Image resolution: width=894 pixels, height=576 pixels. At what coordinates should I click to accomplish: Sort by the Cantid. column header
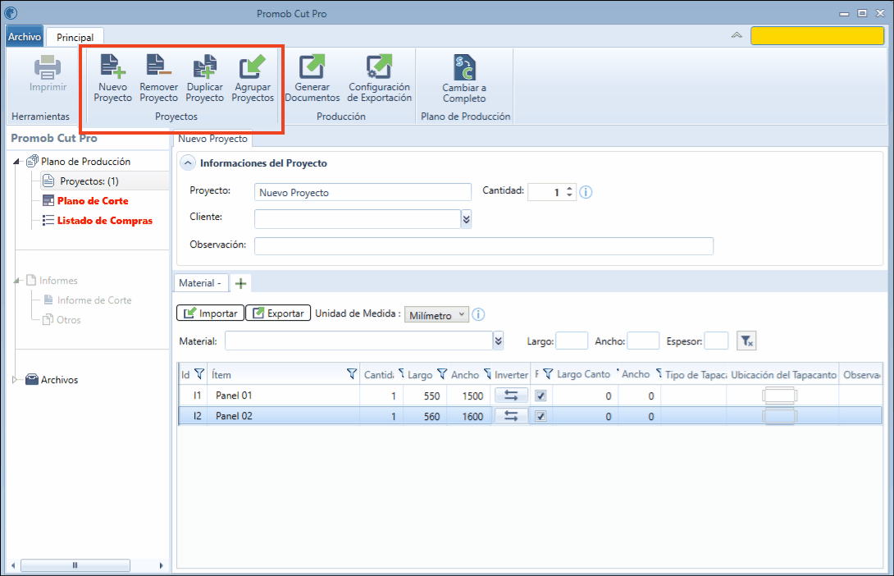(x=379, y=374)
